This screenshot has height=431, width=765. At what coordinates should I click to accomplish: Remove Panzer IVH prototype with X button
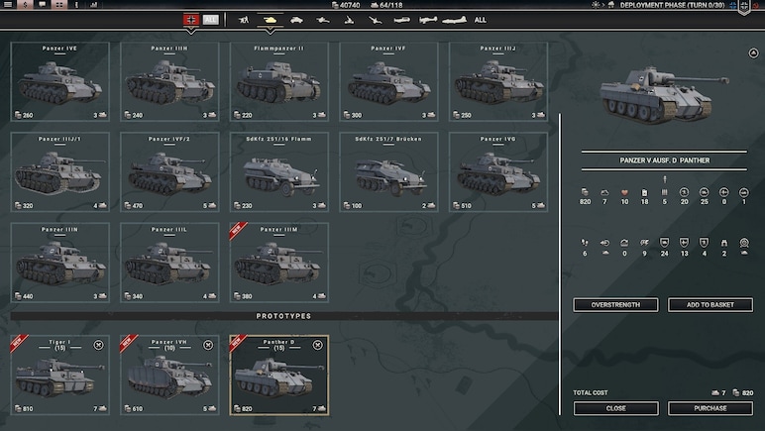point(208,345)
